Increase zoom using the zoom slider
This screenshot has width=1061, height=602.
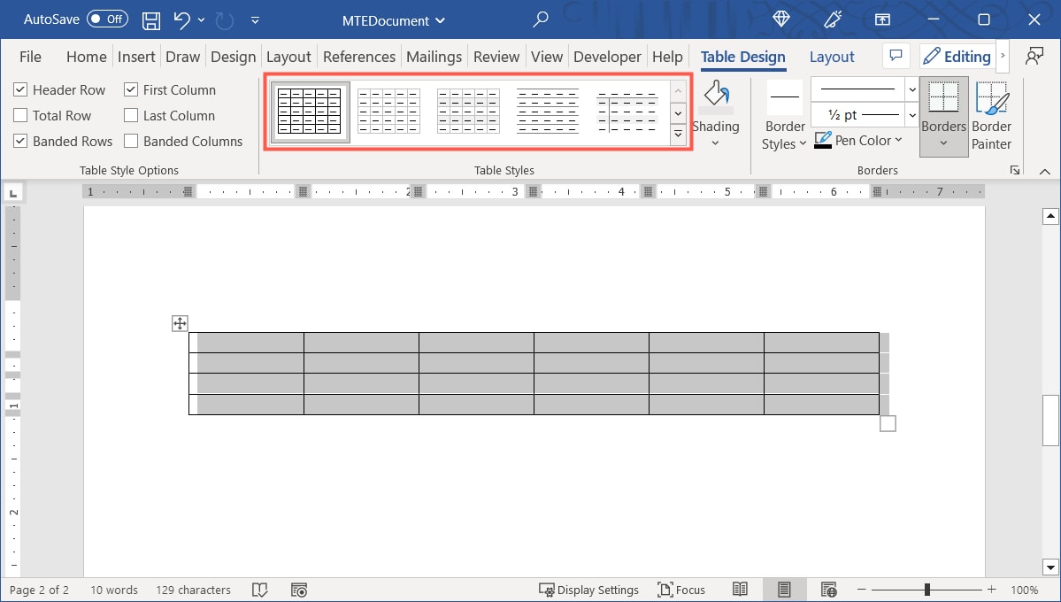pos(991,589)
